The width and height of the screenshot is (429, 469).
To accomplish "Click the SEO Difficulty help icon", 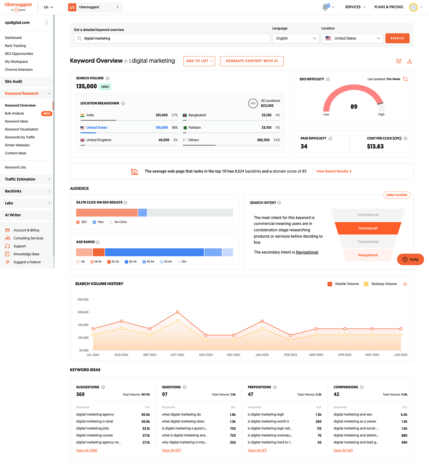I will tap(328, 79).
